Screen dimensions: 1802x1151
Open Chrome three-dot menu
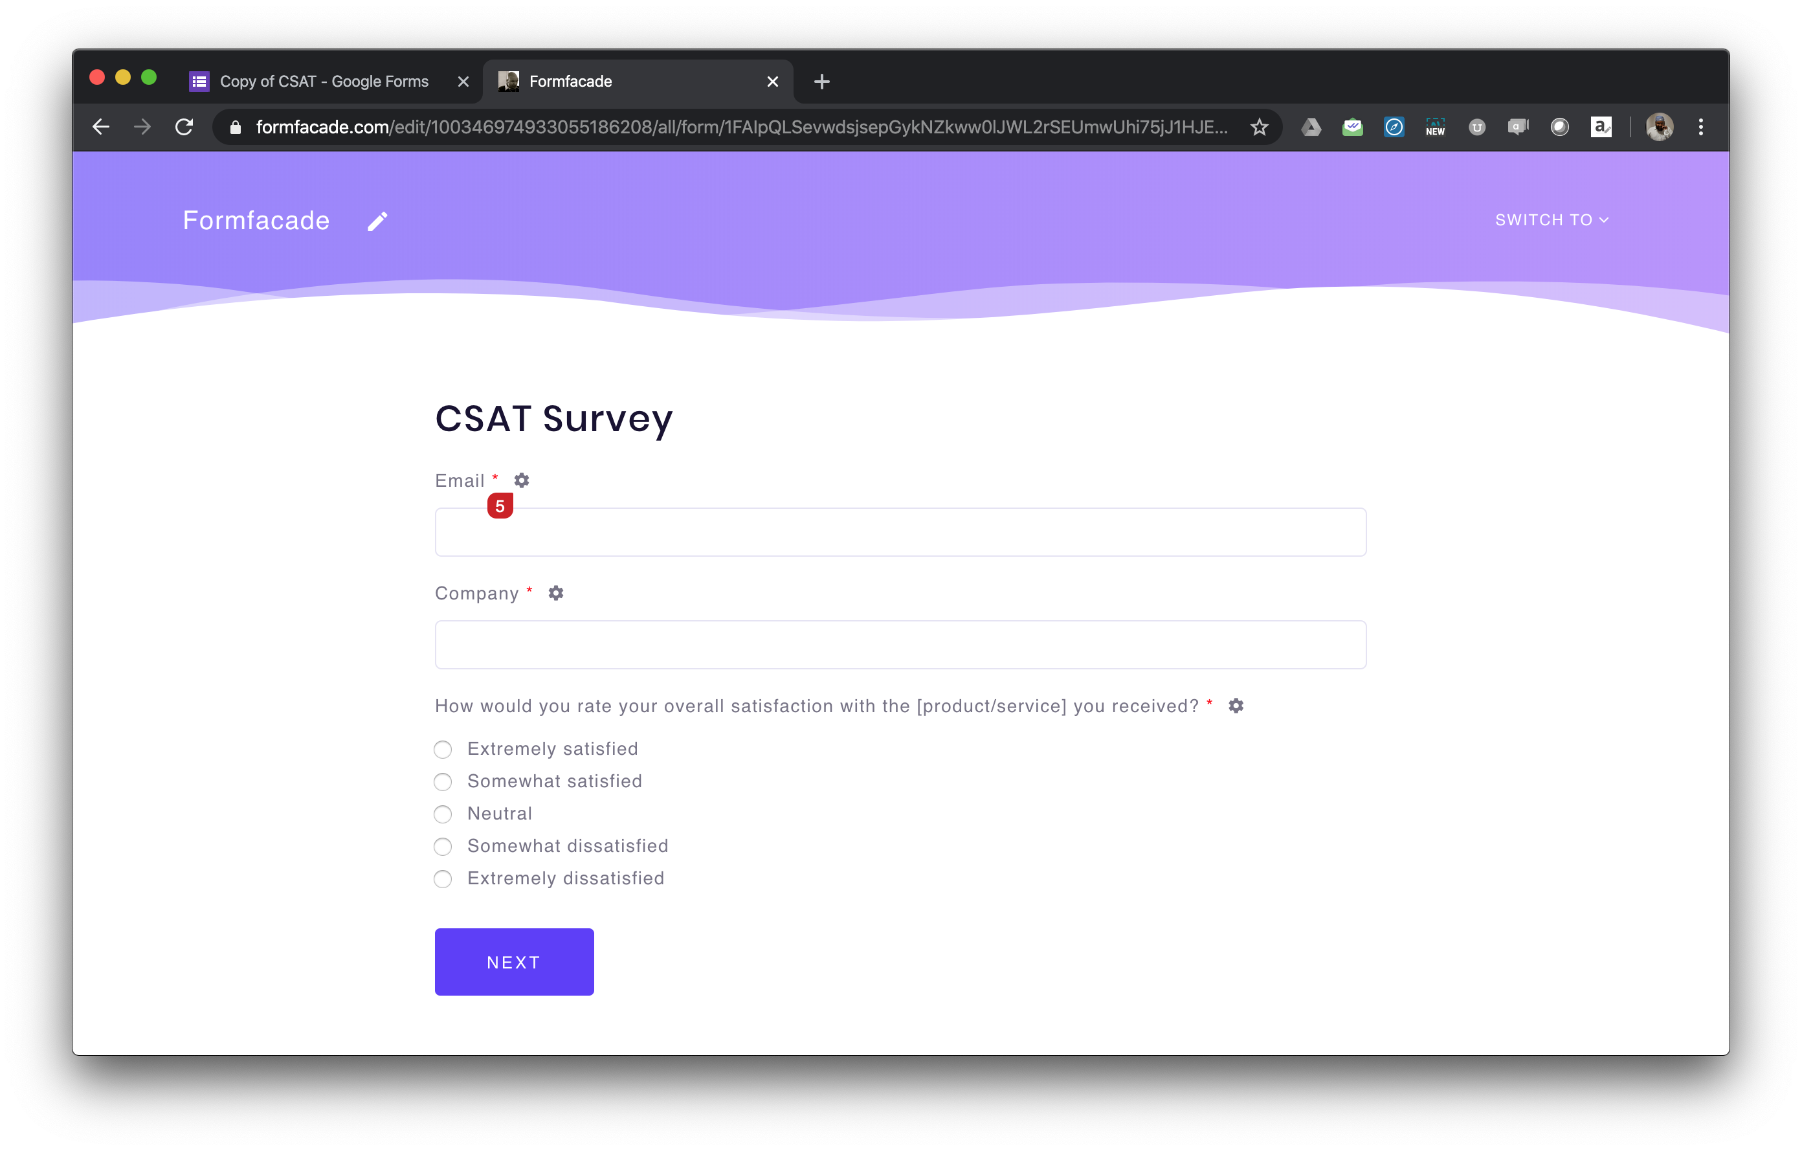(x=1700, y=128)
